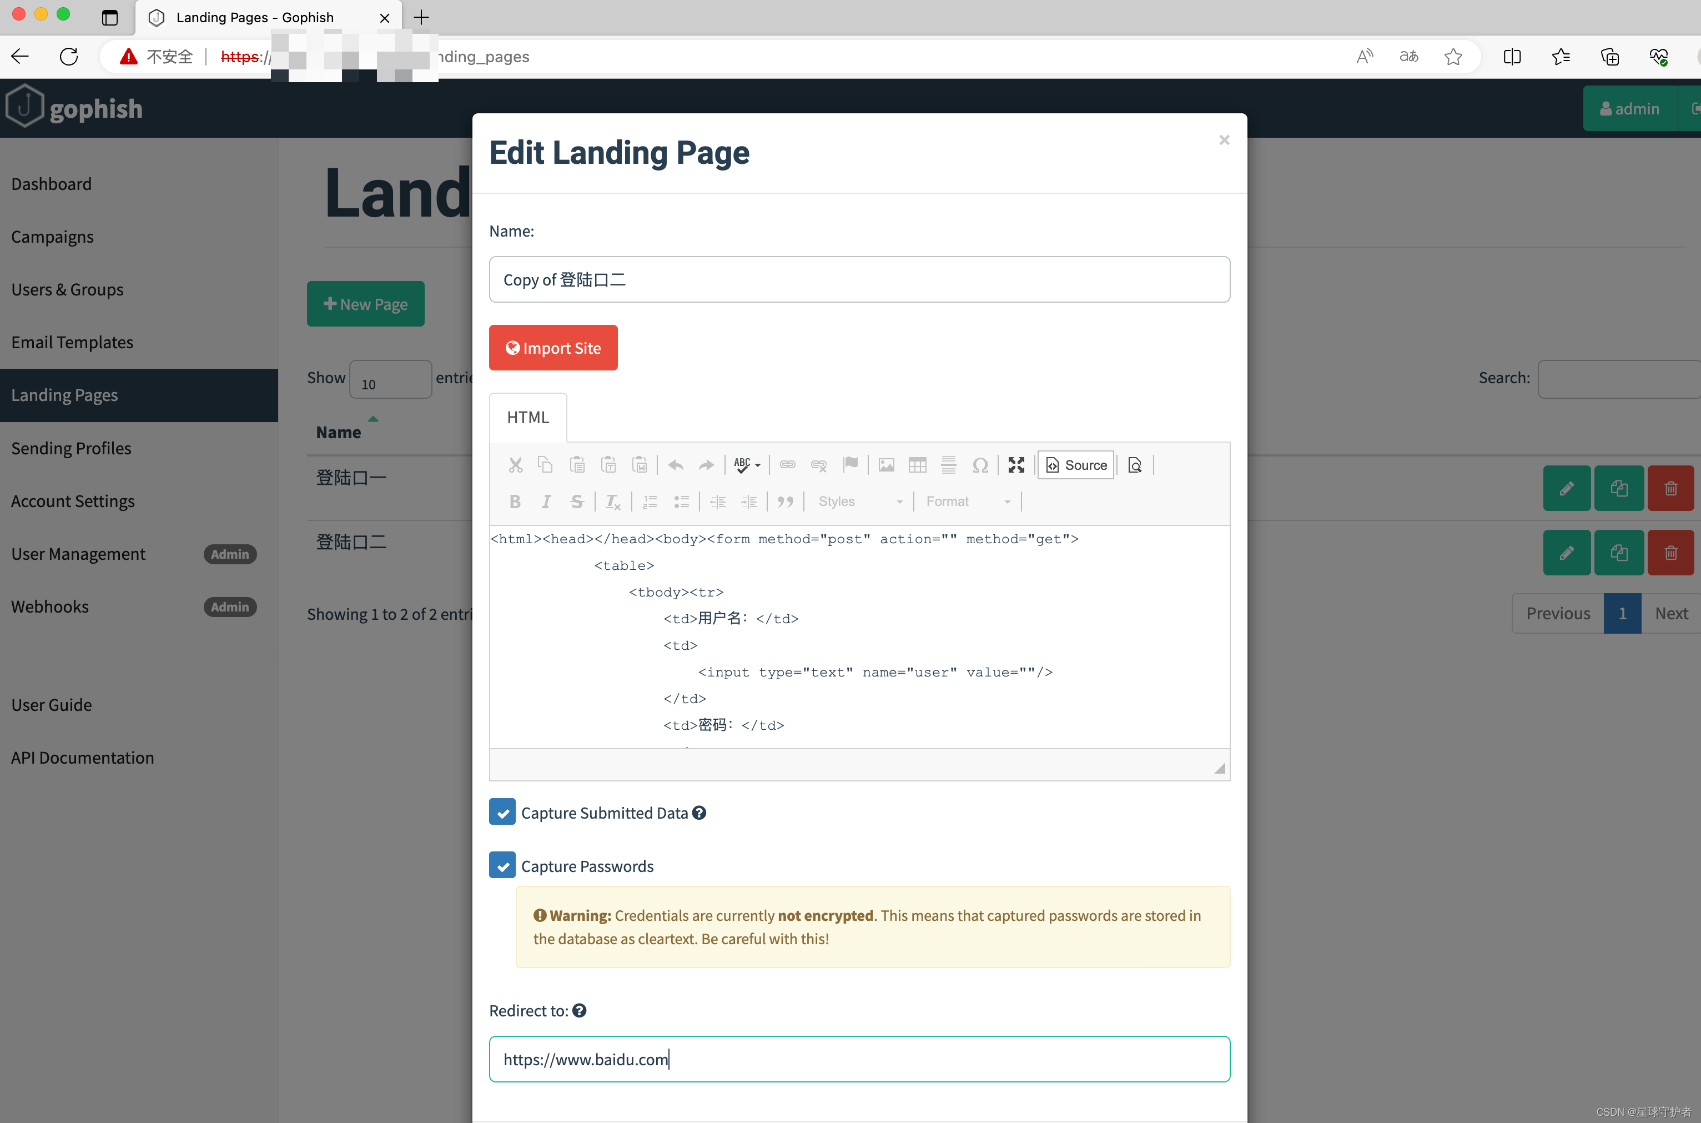The image size is (1701, 1123).
Task: Open the Format dropdown
Action: click(968, 502)
